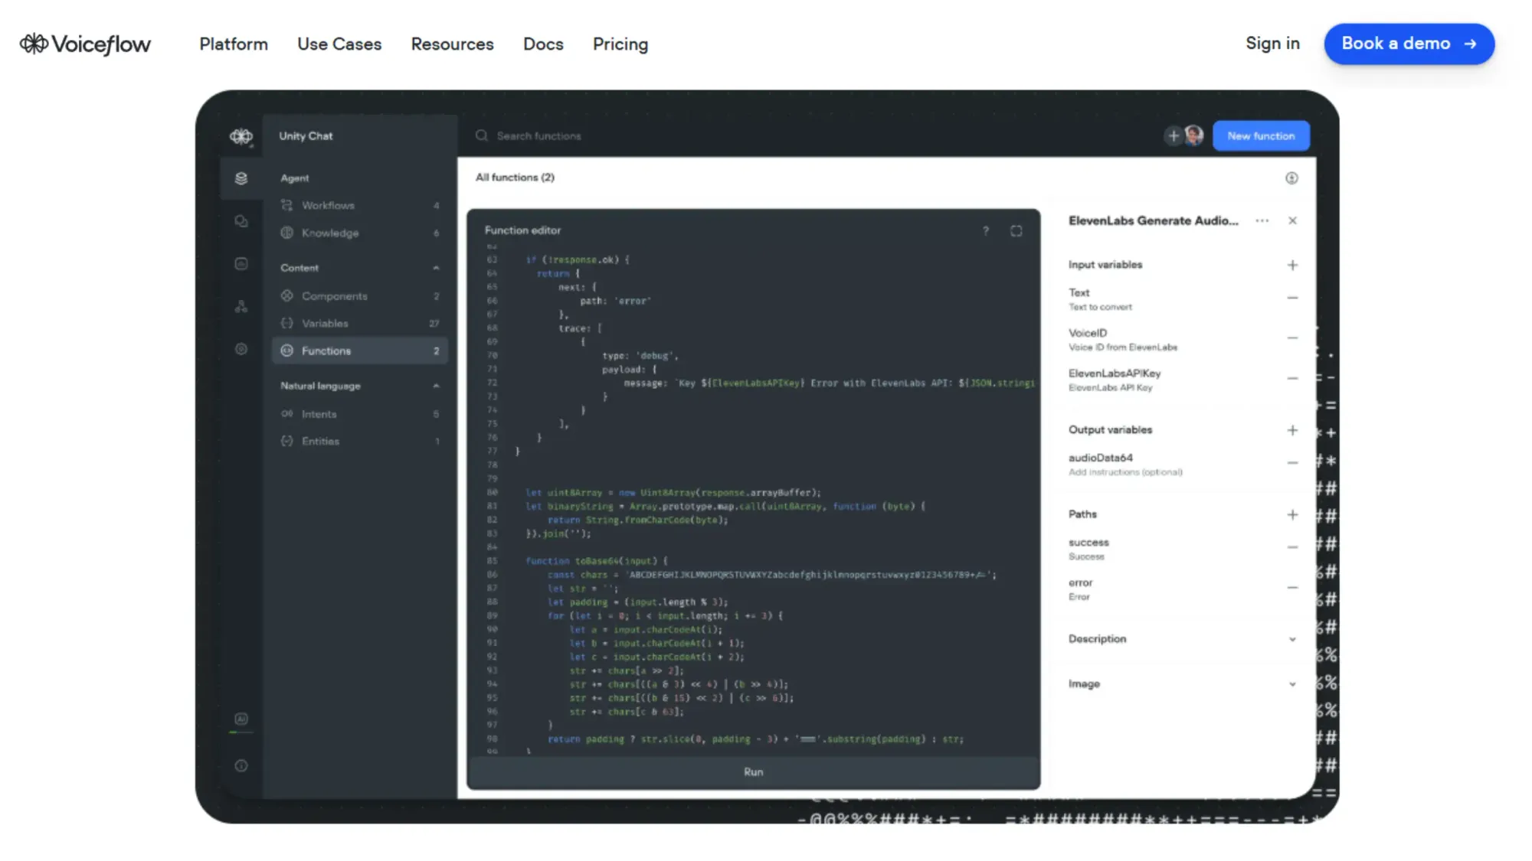Click the user avatar near the search bar

pyautogui.click(x=1193, y=135)
